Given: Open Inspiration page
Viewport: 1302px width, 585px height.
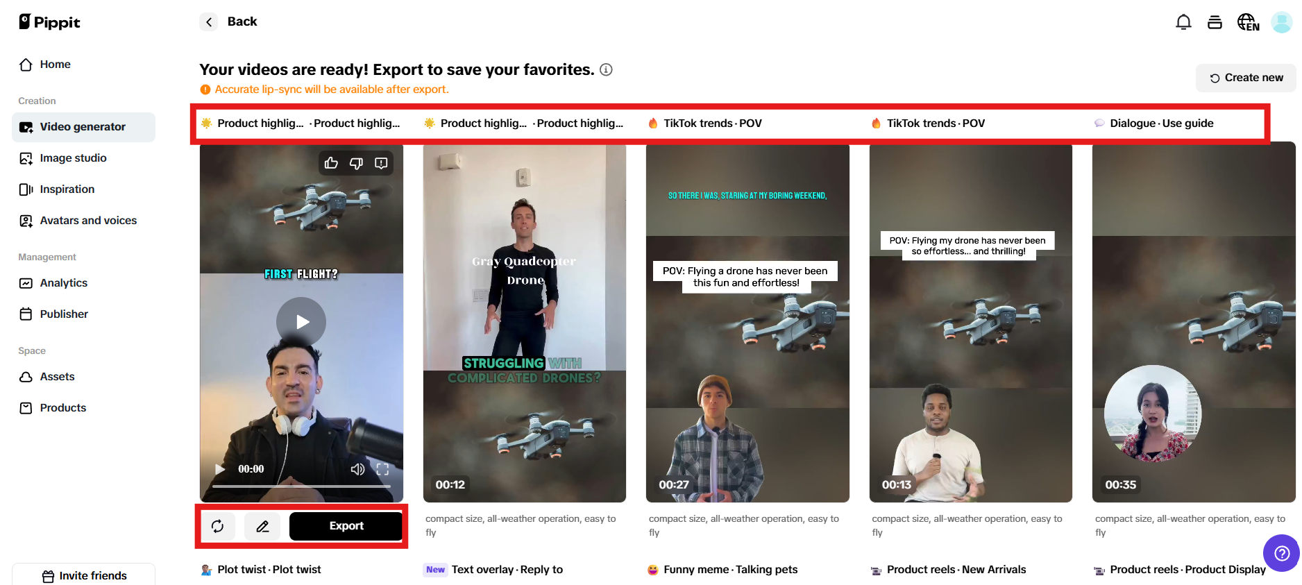Looking at the screenshot, I should [83, 189].
